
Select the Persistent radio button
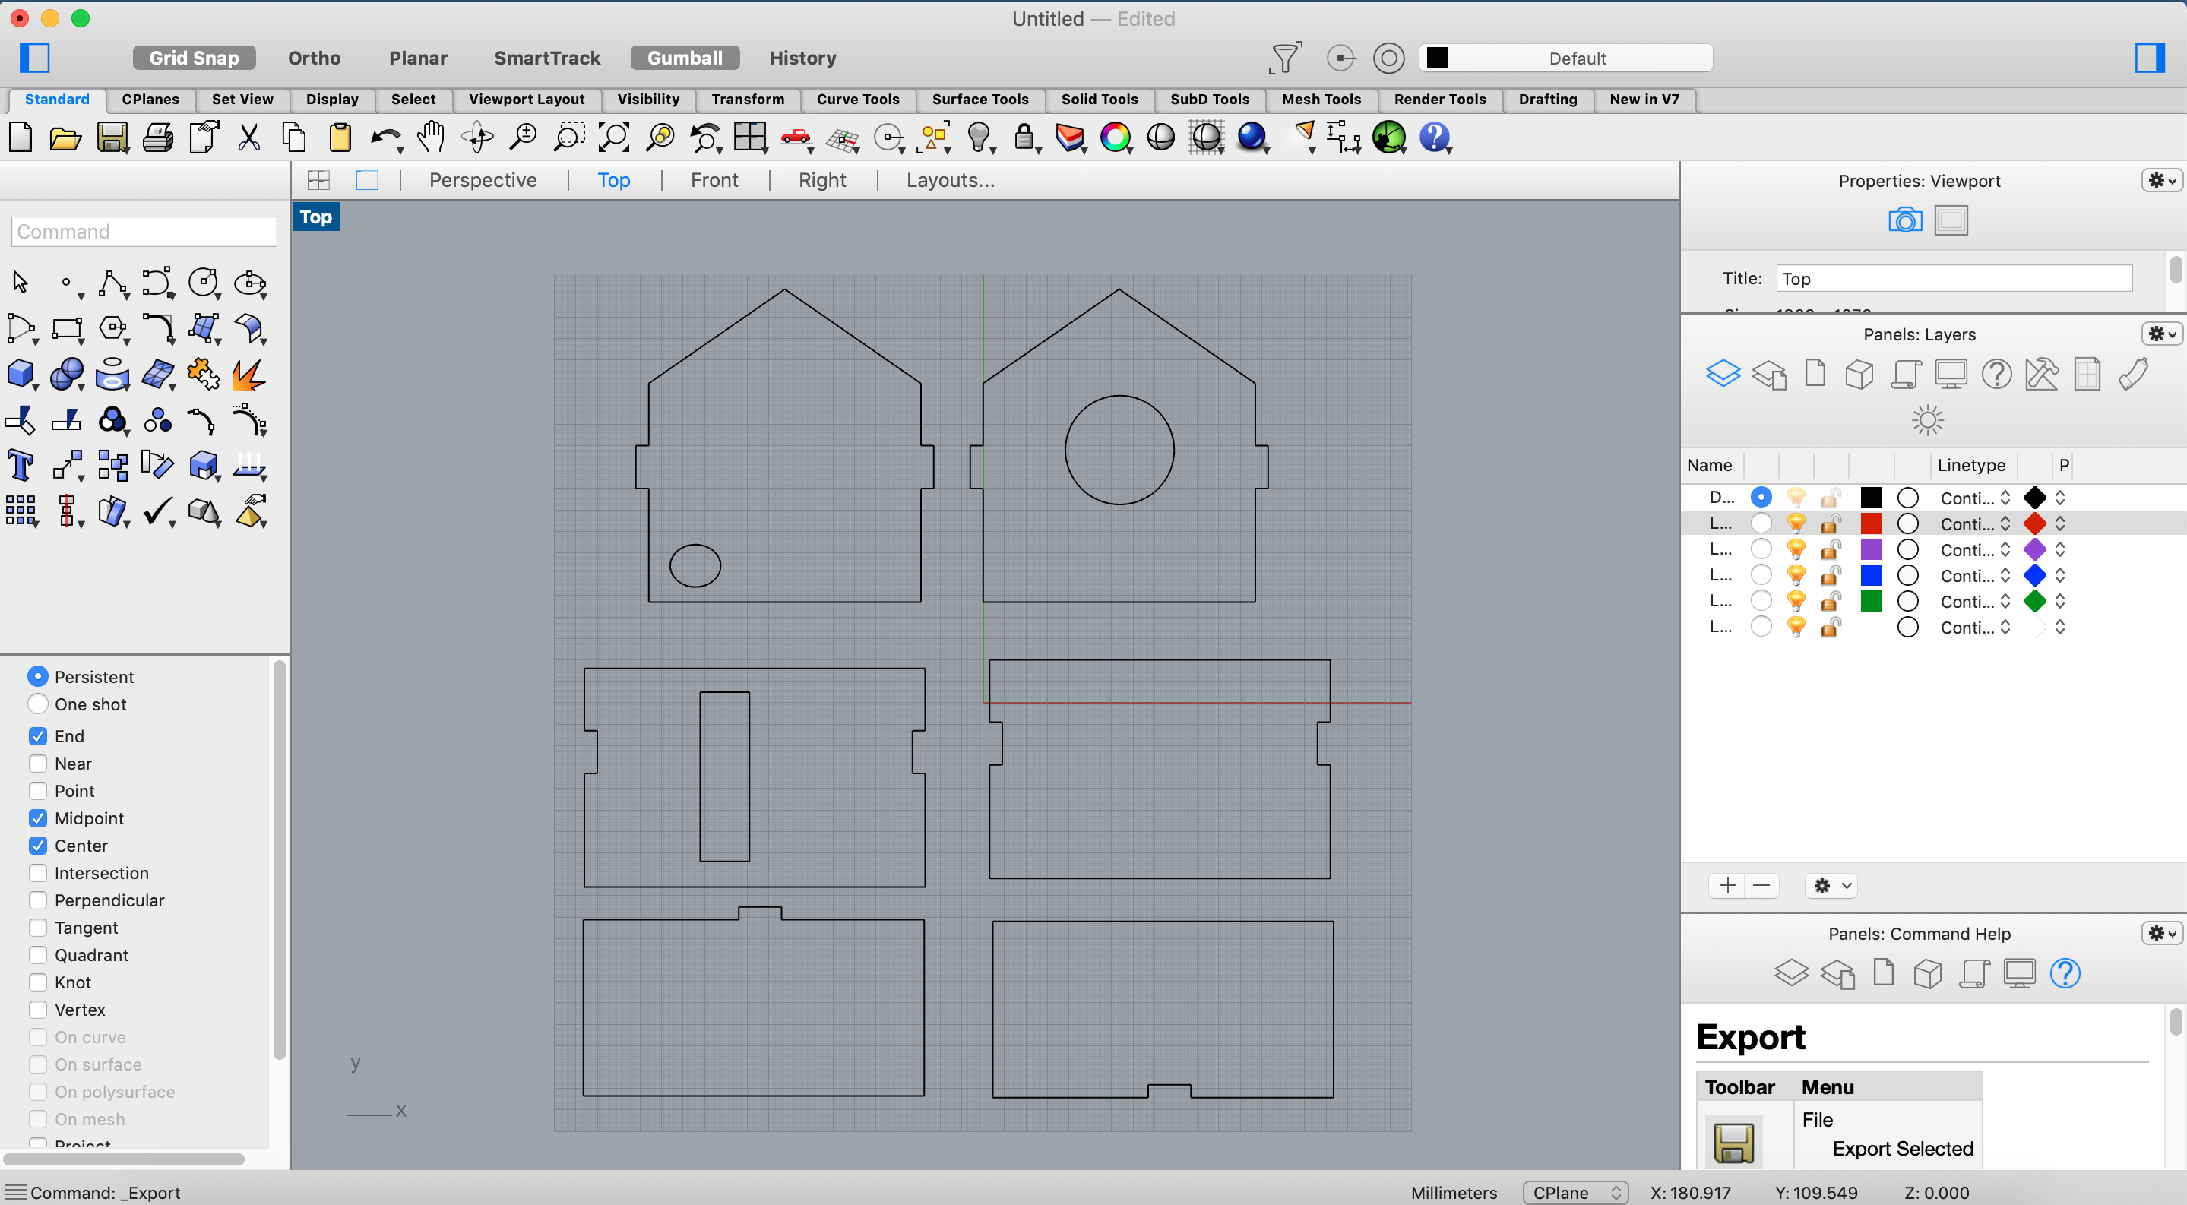click(37, 676)
